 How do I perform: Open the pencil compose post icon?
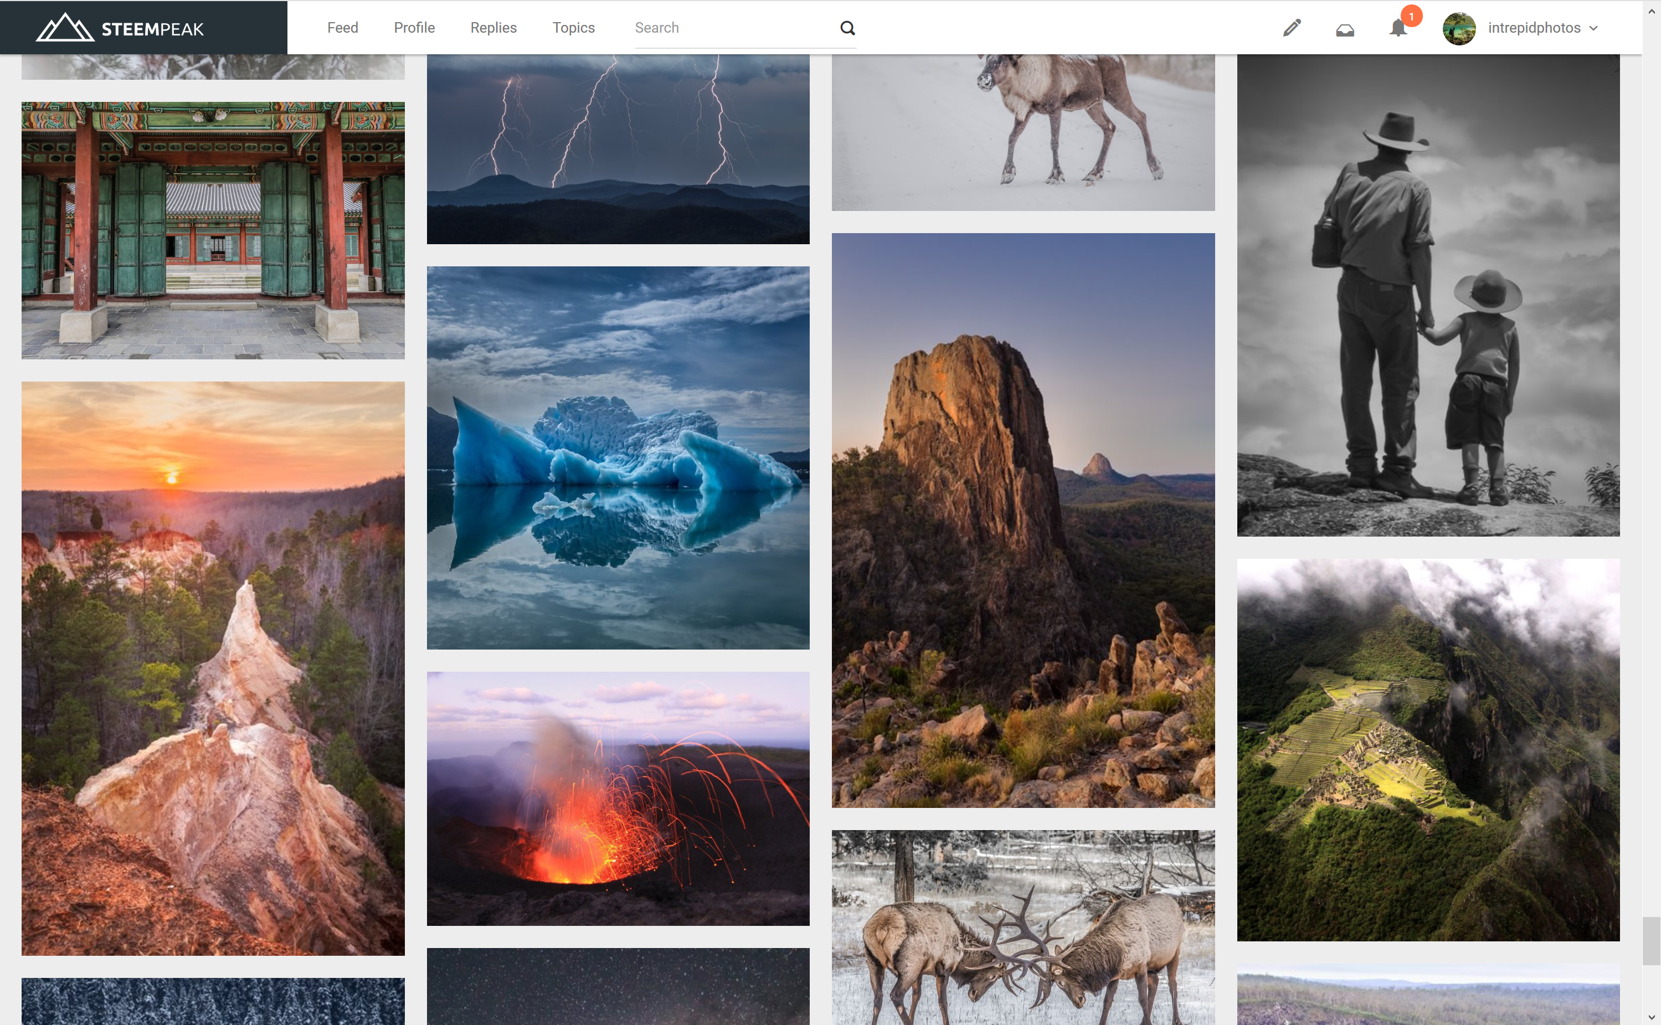click(1292, 28)
